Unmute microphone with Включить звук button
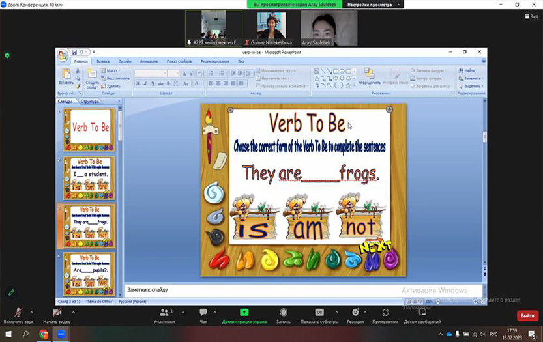 (x=17, y=313)
